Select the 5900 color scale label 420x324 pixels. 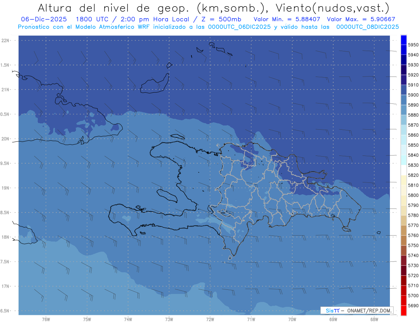413,95
